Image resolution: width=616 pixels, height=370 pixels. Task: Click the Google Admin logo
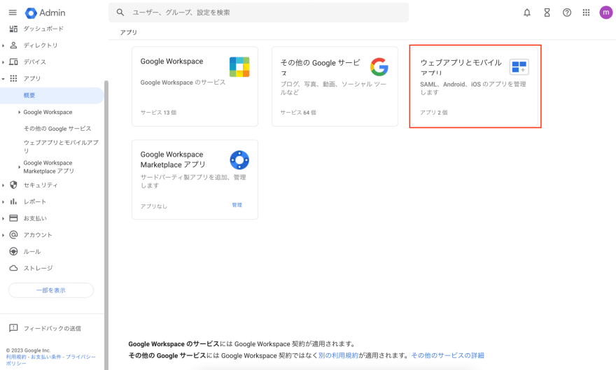point(45,13)
